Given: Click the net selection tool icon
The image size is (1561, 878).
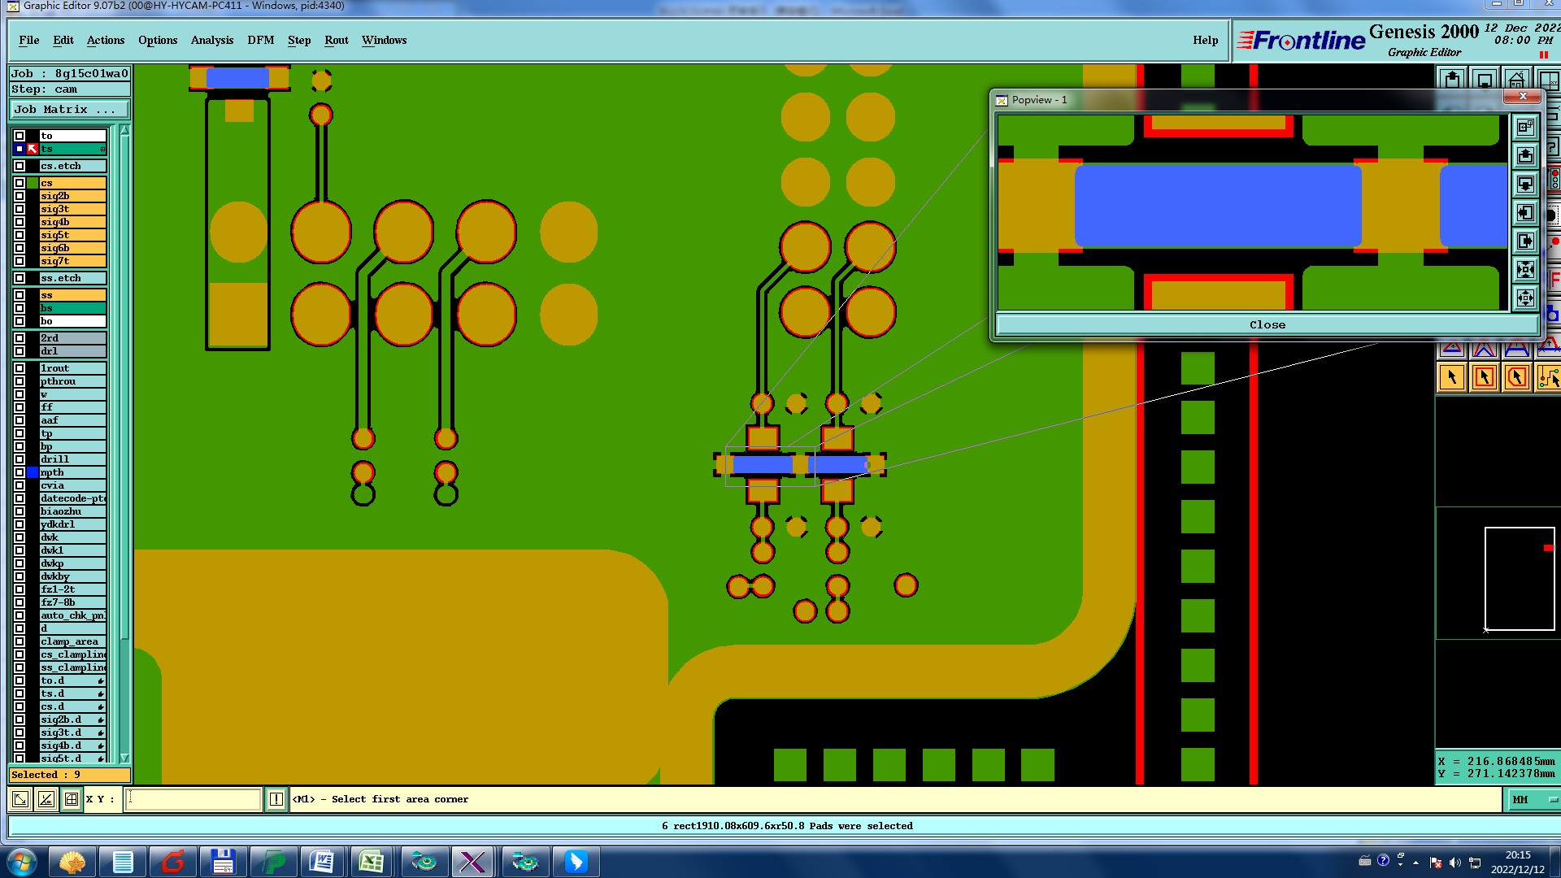Looking at the screenshot, I should 1549,377.
